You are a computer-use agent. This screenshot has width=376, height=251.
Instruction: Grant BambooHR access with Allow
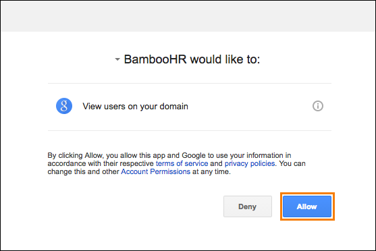(307, 206)
